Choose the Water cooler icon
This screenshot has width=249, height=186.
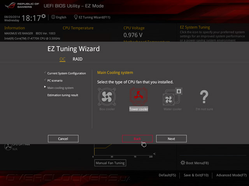tap(172, 96)
